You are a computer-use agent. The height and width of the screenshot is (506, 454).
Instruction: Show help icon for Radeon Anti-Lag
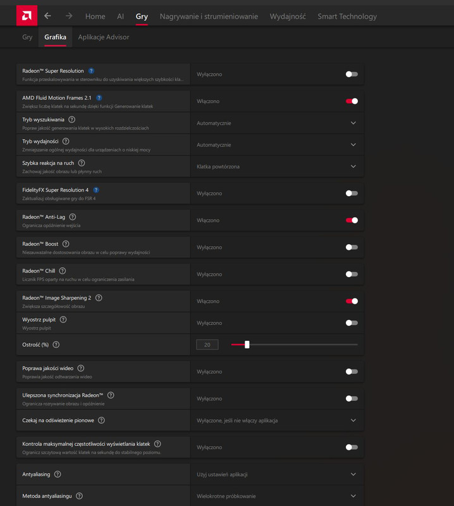pyautogui.click(x=73, y=217)
